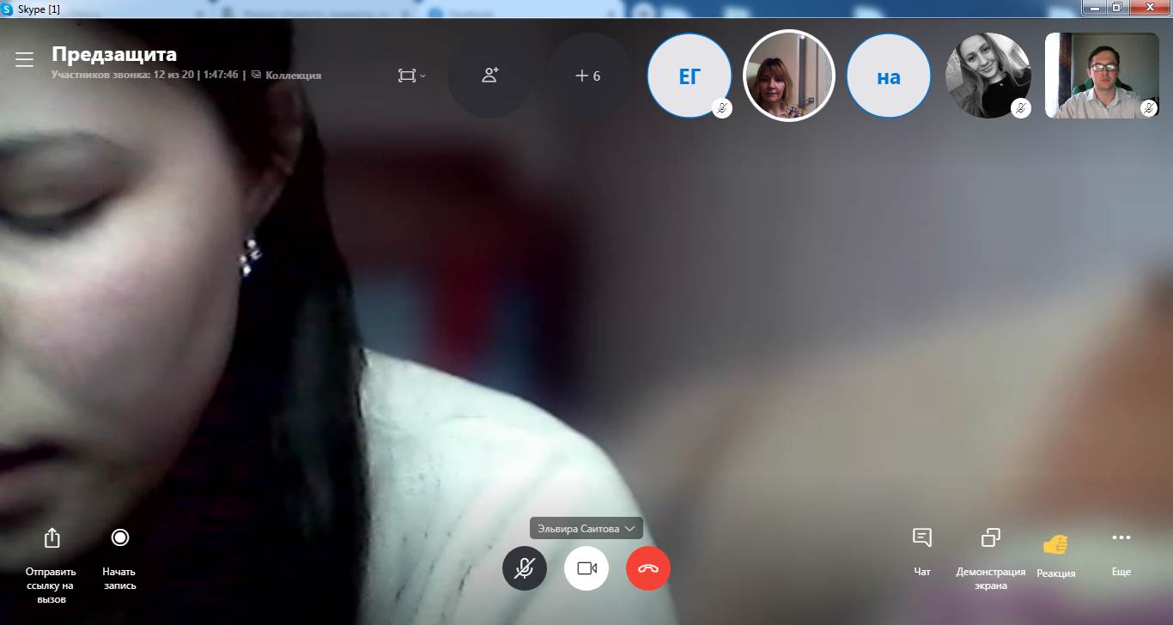Show the +6 additional participants
This screenshot has height=625, width=1173.
588,76
